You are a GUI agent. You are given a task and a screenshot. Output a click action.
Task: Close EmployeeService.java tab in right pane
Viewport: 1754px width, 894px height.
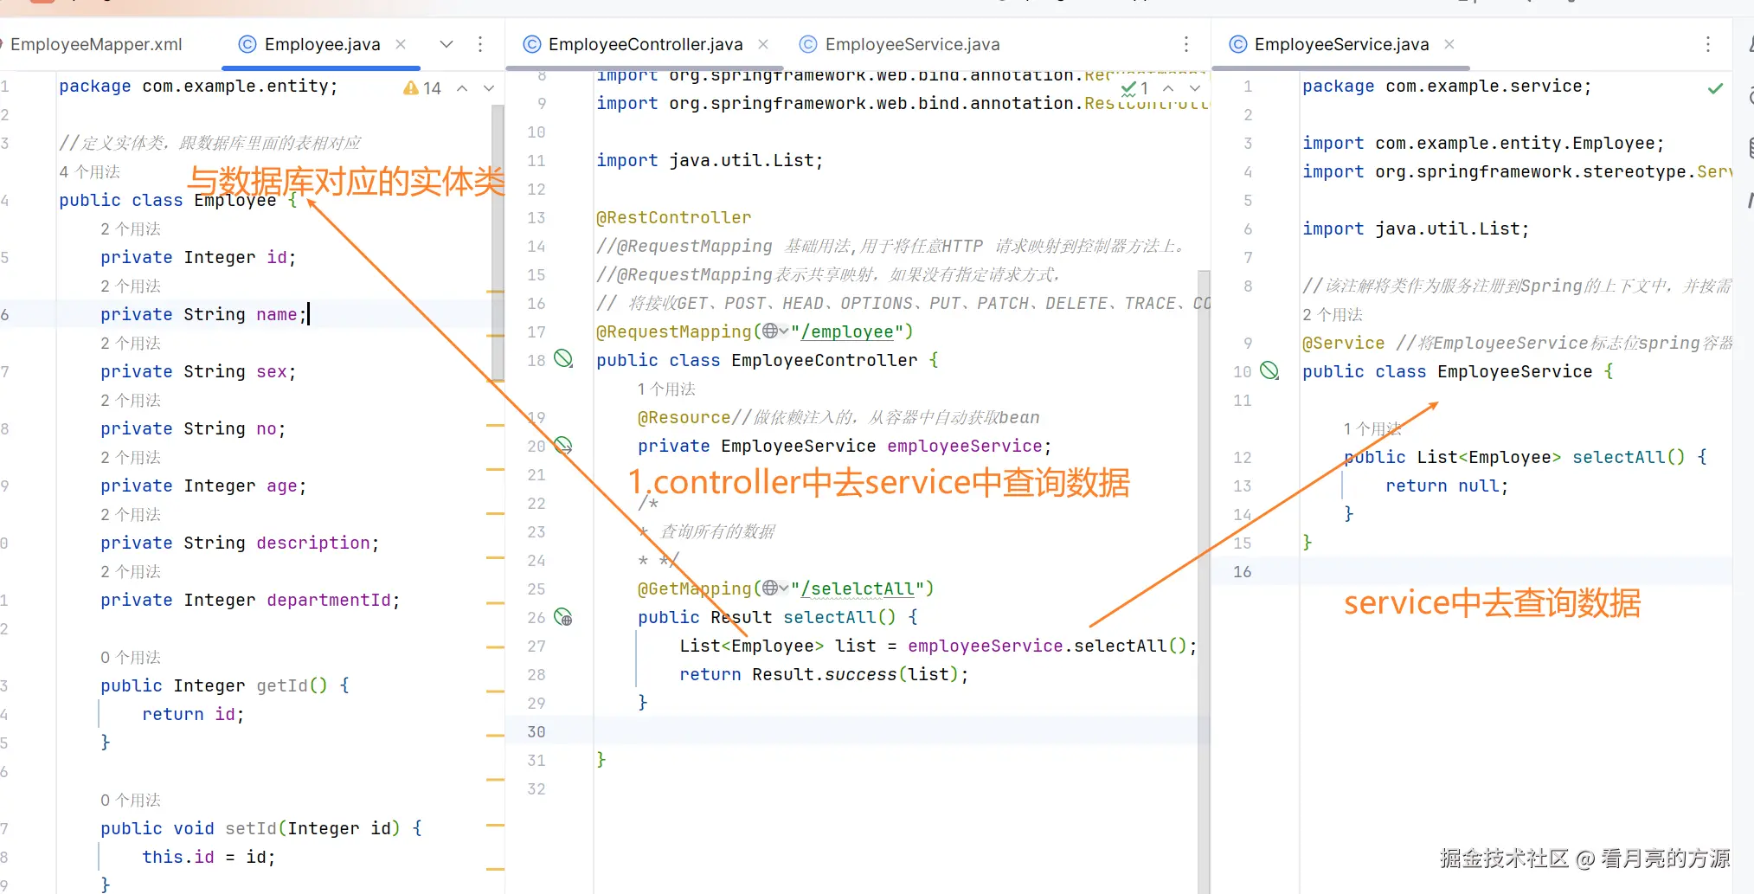coord(1449,44)
